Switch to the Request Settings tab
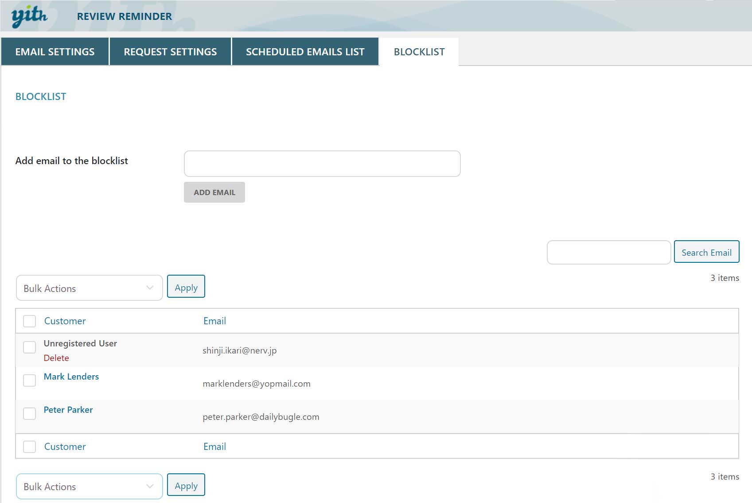 (x=170, y=52)
